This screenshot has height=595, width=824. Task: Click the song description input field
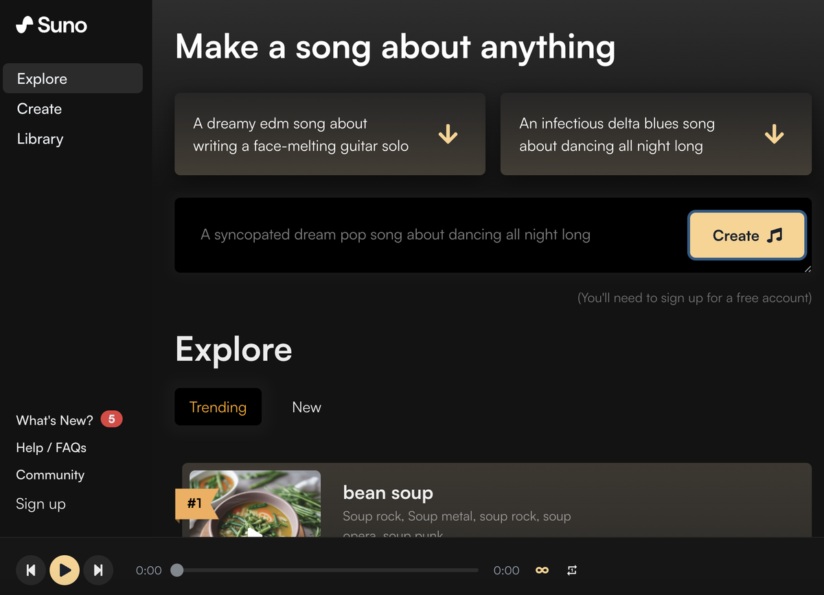tap(429, 235)
